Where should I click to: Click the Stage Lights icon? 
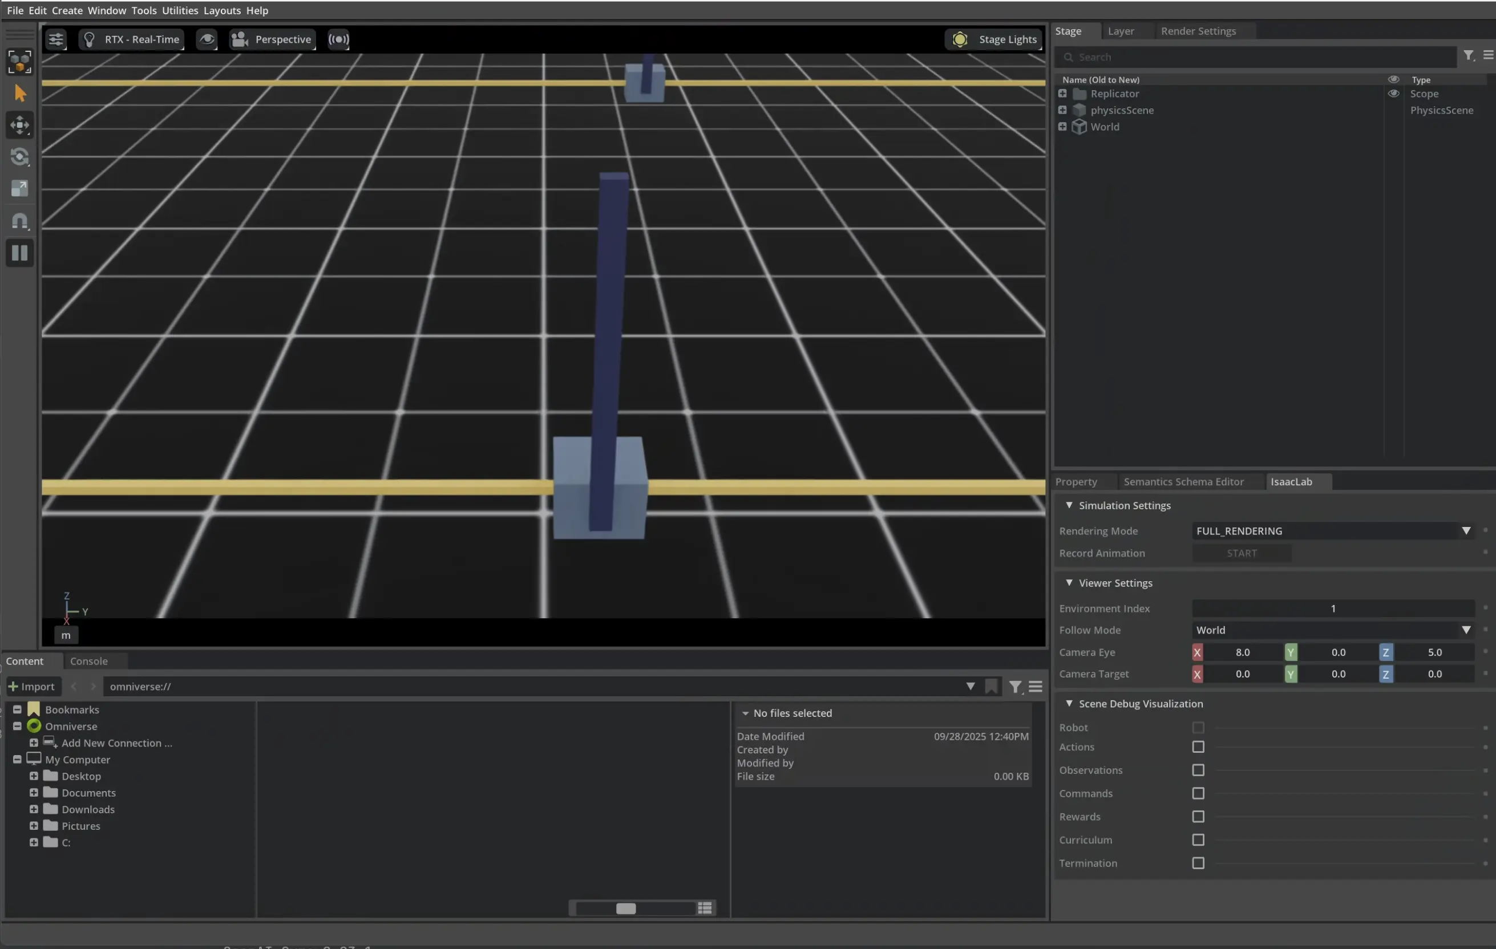[960, 39]
